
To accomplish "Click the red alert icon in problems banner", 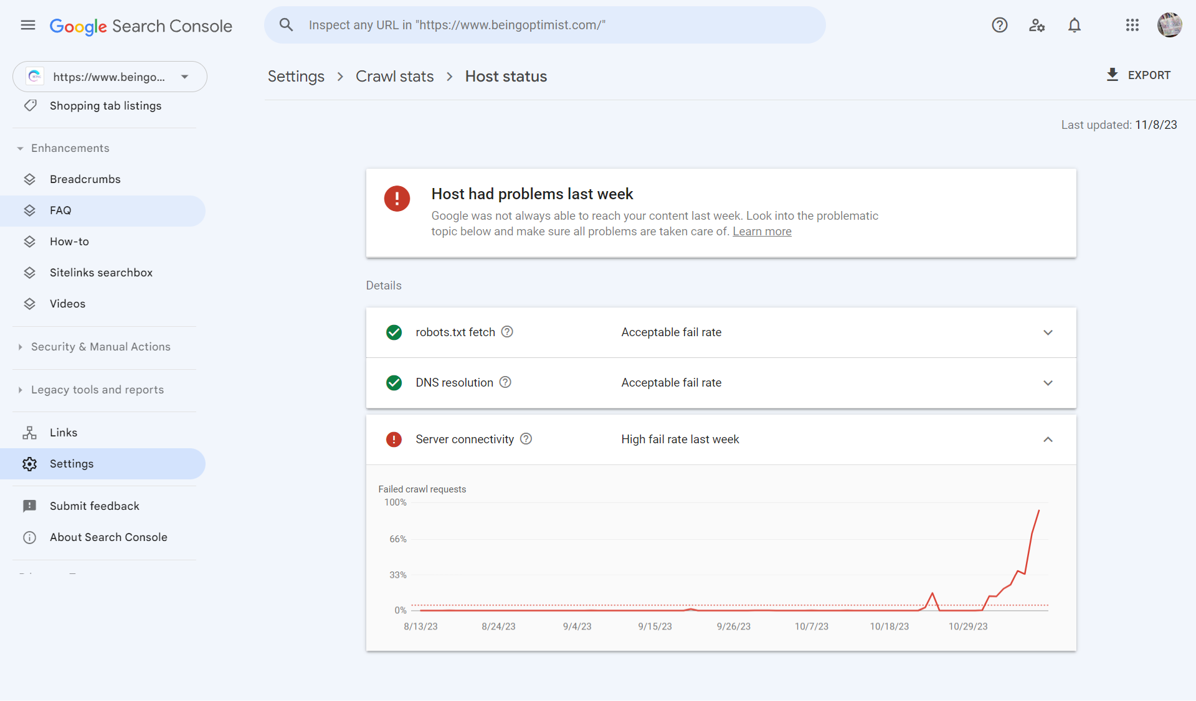I will pos(397,199).
